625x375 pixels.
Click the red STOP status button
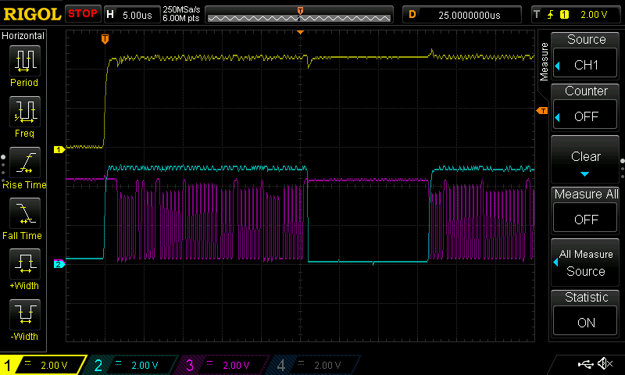point(82,14)
